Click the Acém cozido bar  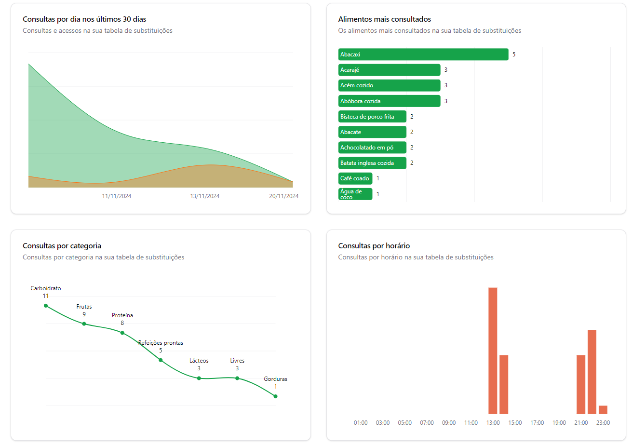(390, 85)
